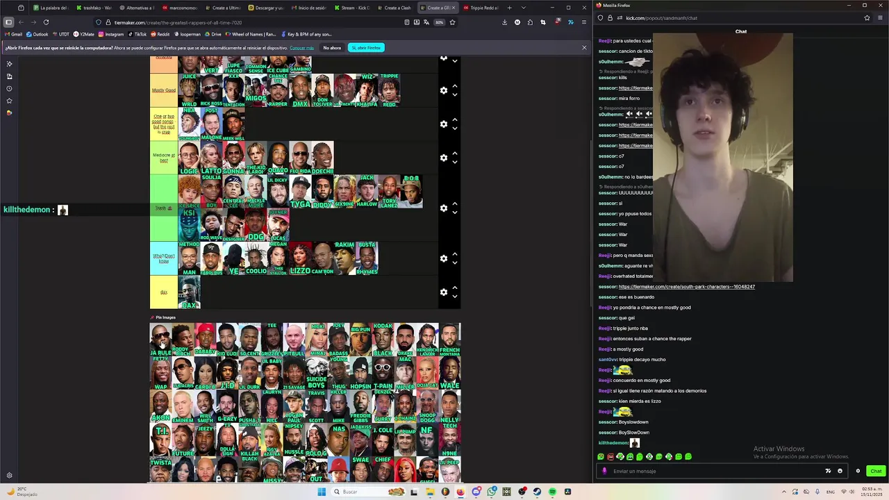Open 'Conocer más' link
The height and width of the screenshot is (500, 889).
click(x=302, y=48)
